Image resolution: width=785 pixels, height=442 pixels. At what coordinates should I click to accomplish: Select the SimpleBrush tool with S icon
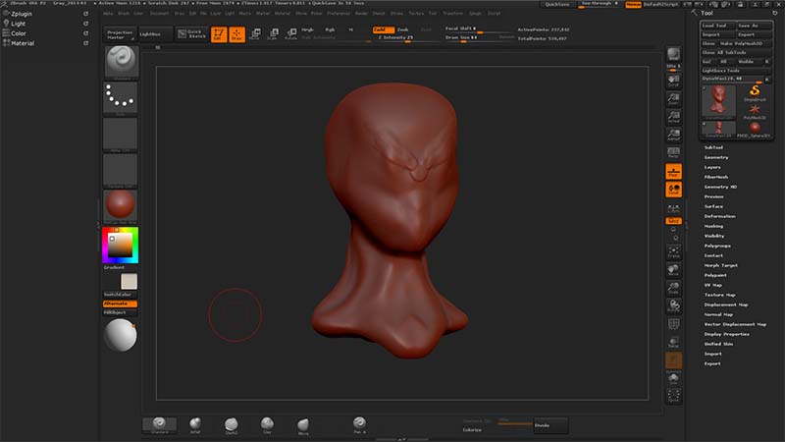(754, 92)
